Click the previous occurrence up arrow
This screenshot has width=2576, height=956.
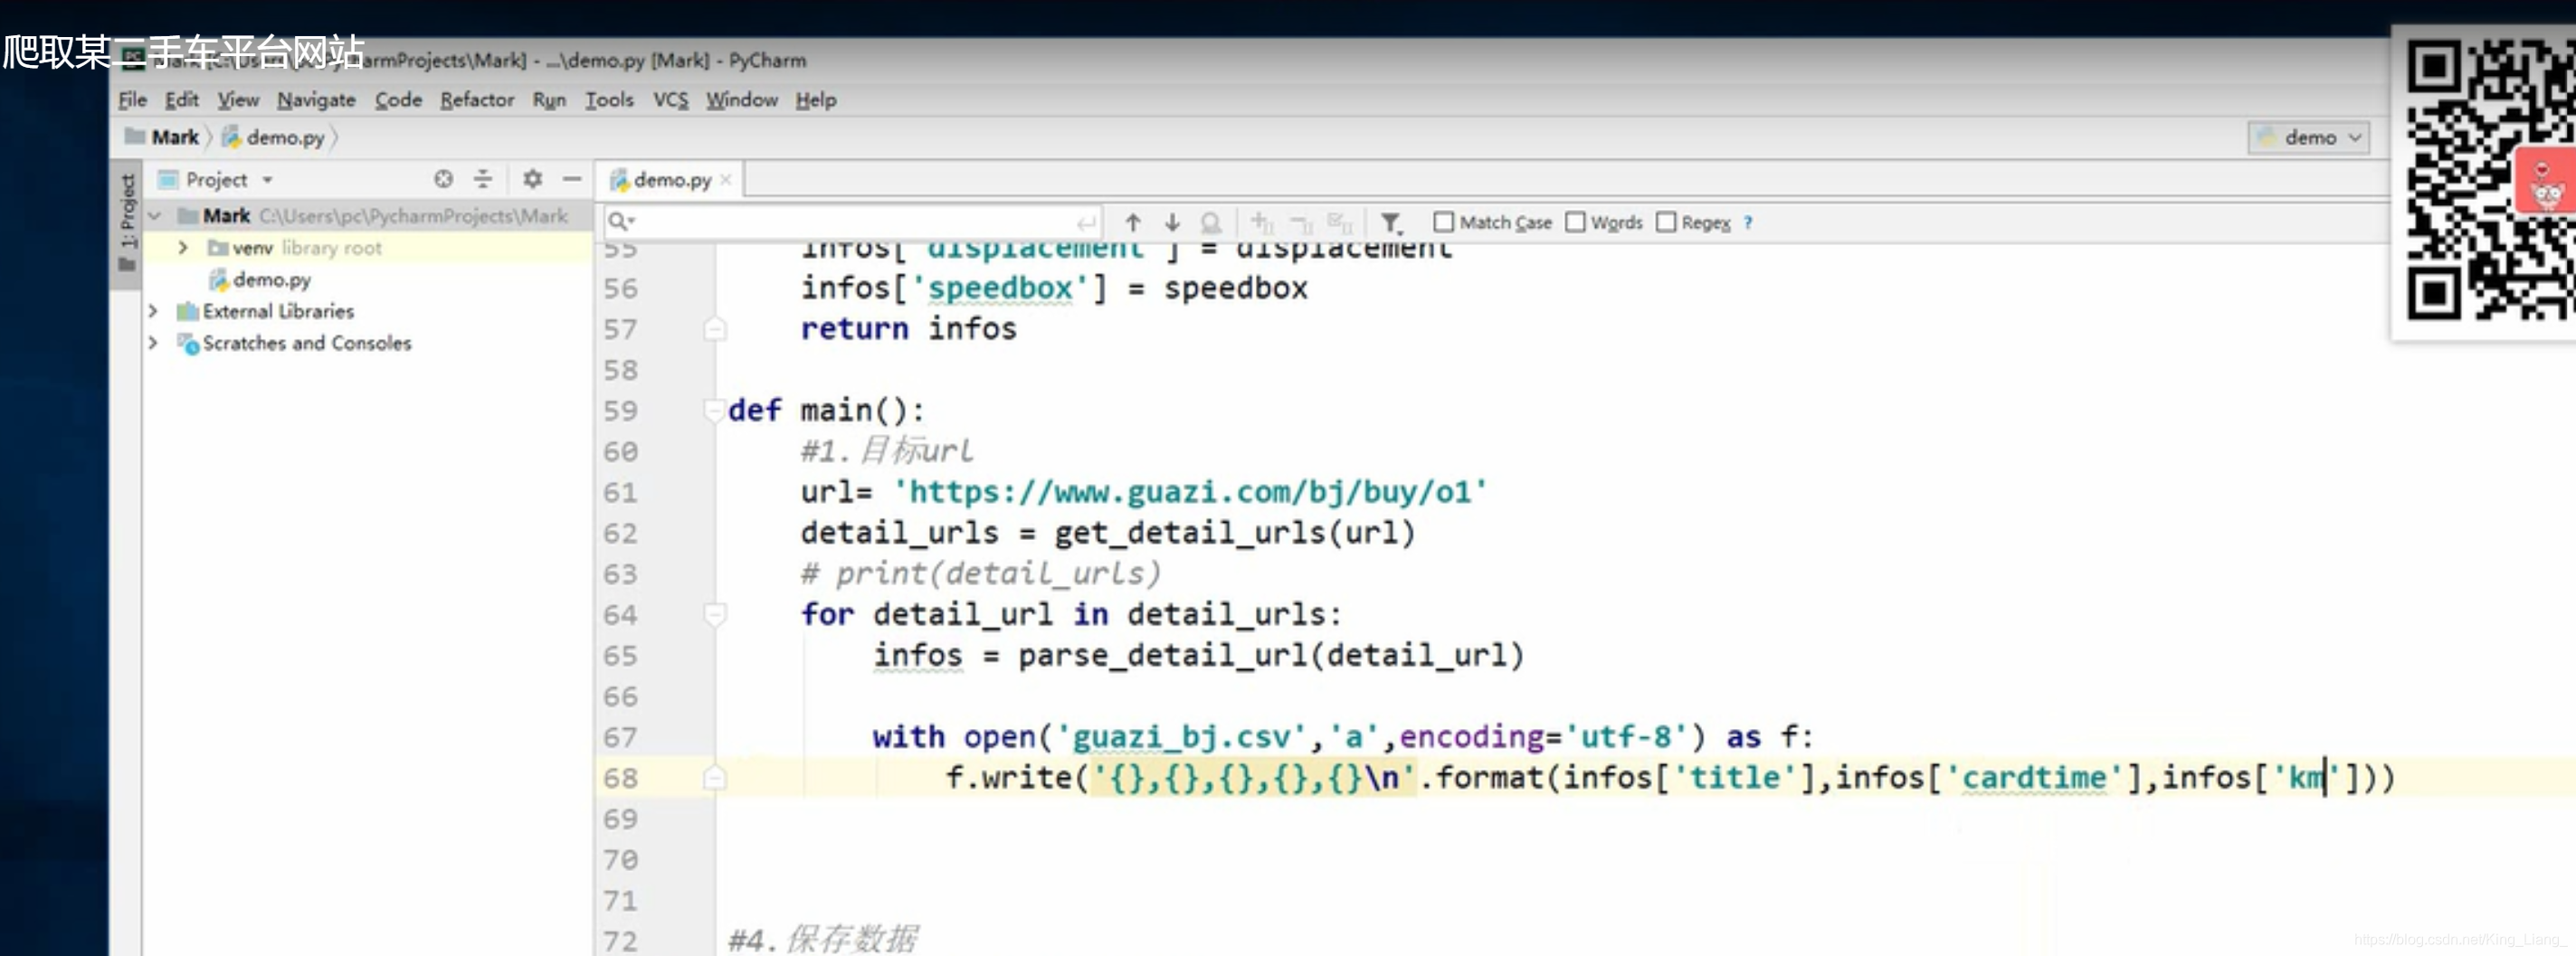point(1133,222)
